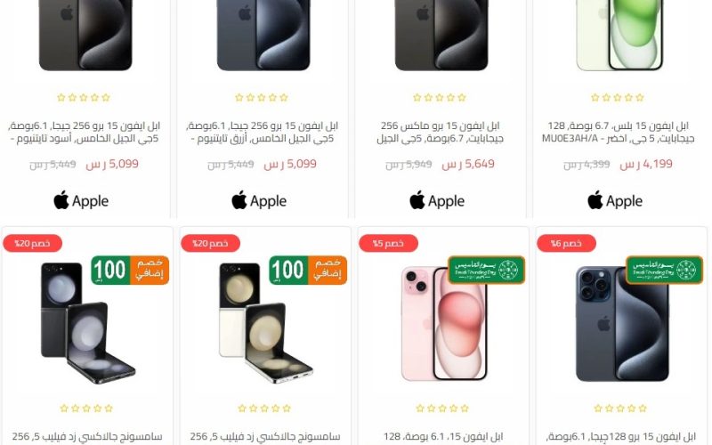Click Apple logo under blue titanium iPhone 15 Pro
This screenshot has width=712, height=445.
259,200
